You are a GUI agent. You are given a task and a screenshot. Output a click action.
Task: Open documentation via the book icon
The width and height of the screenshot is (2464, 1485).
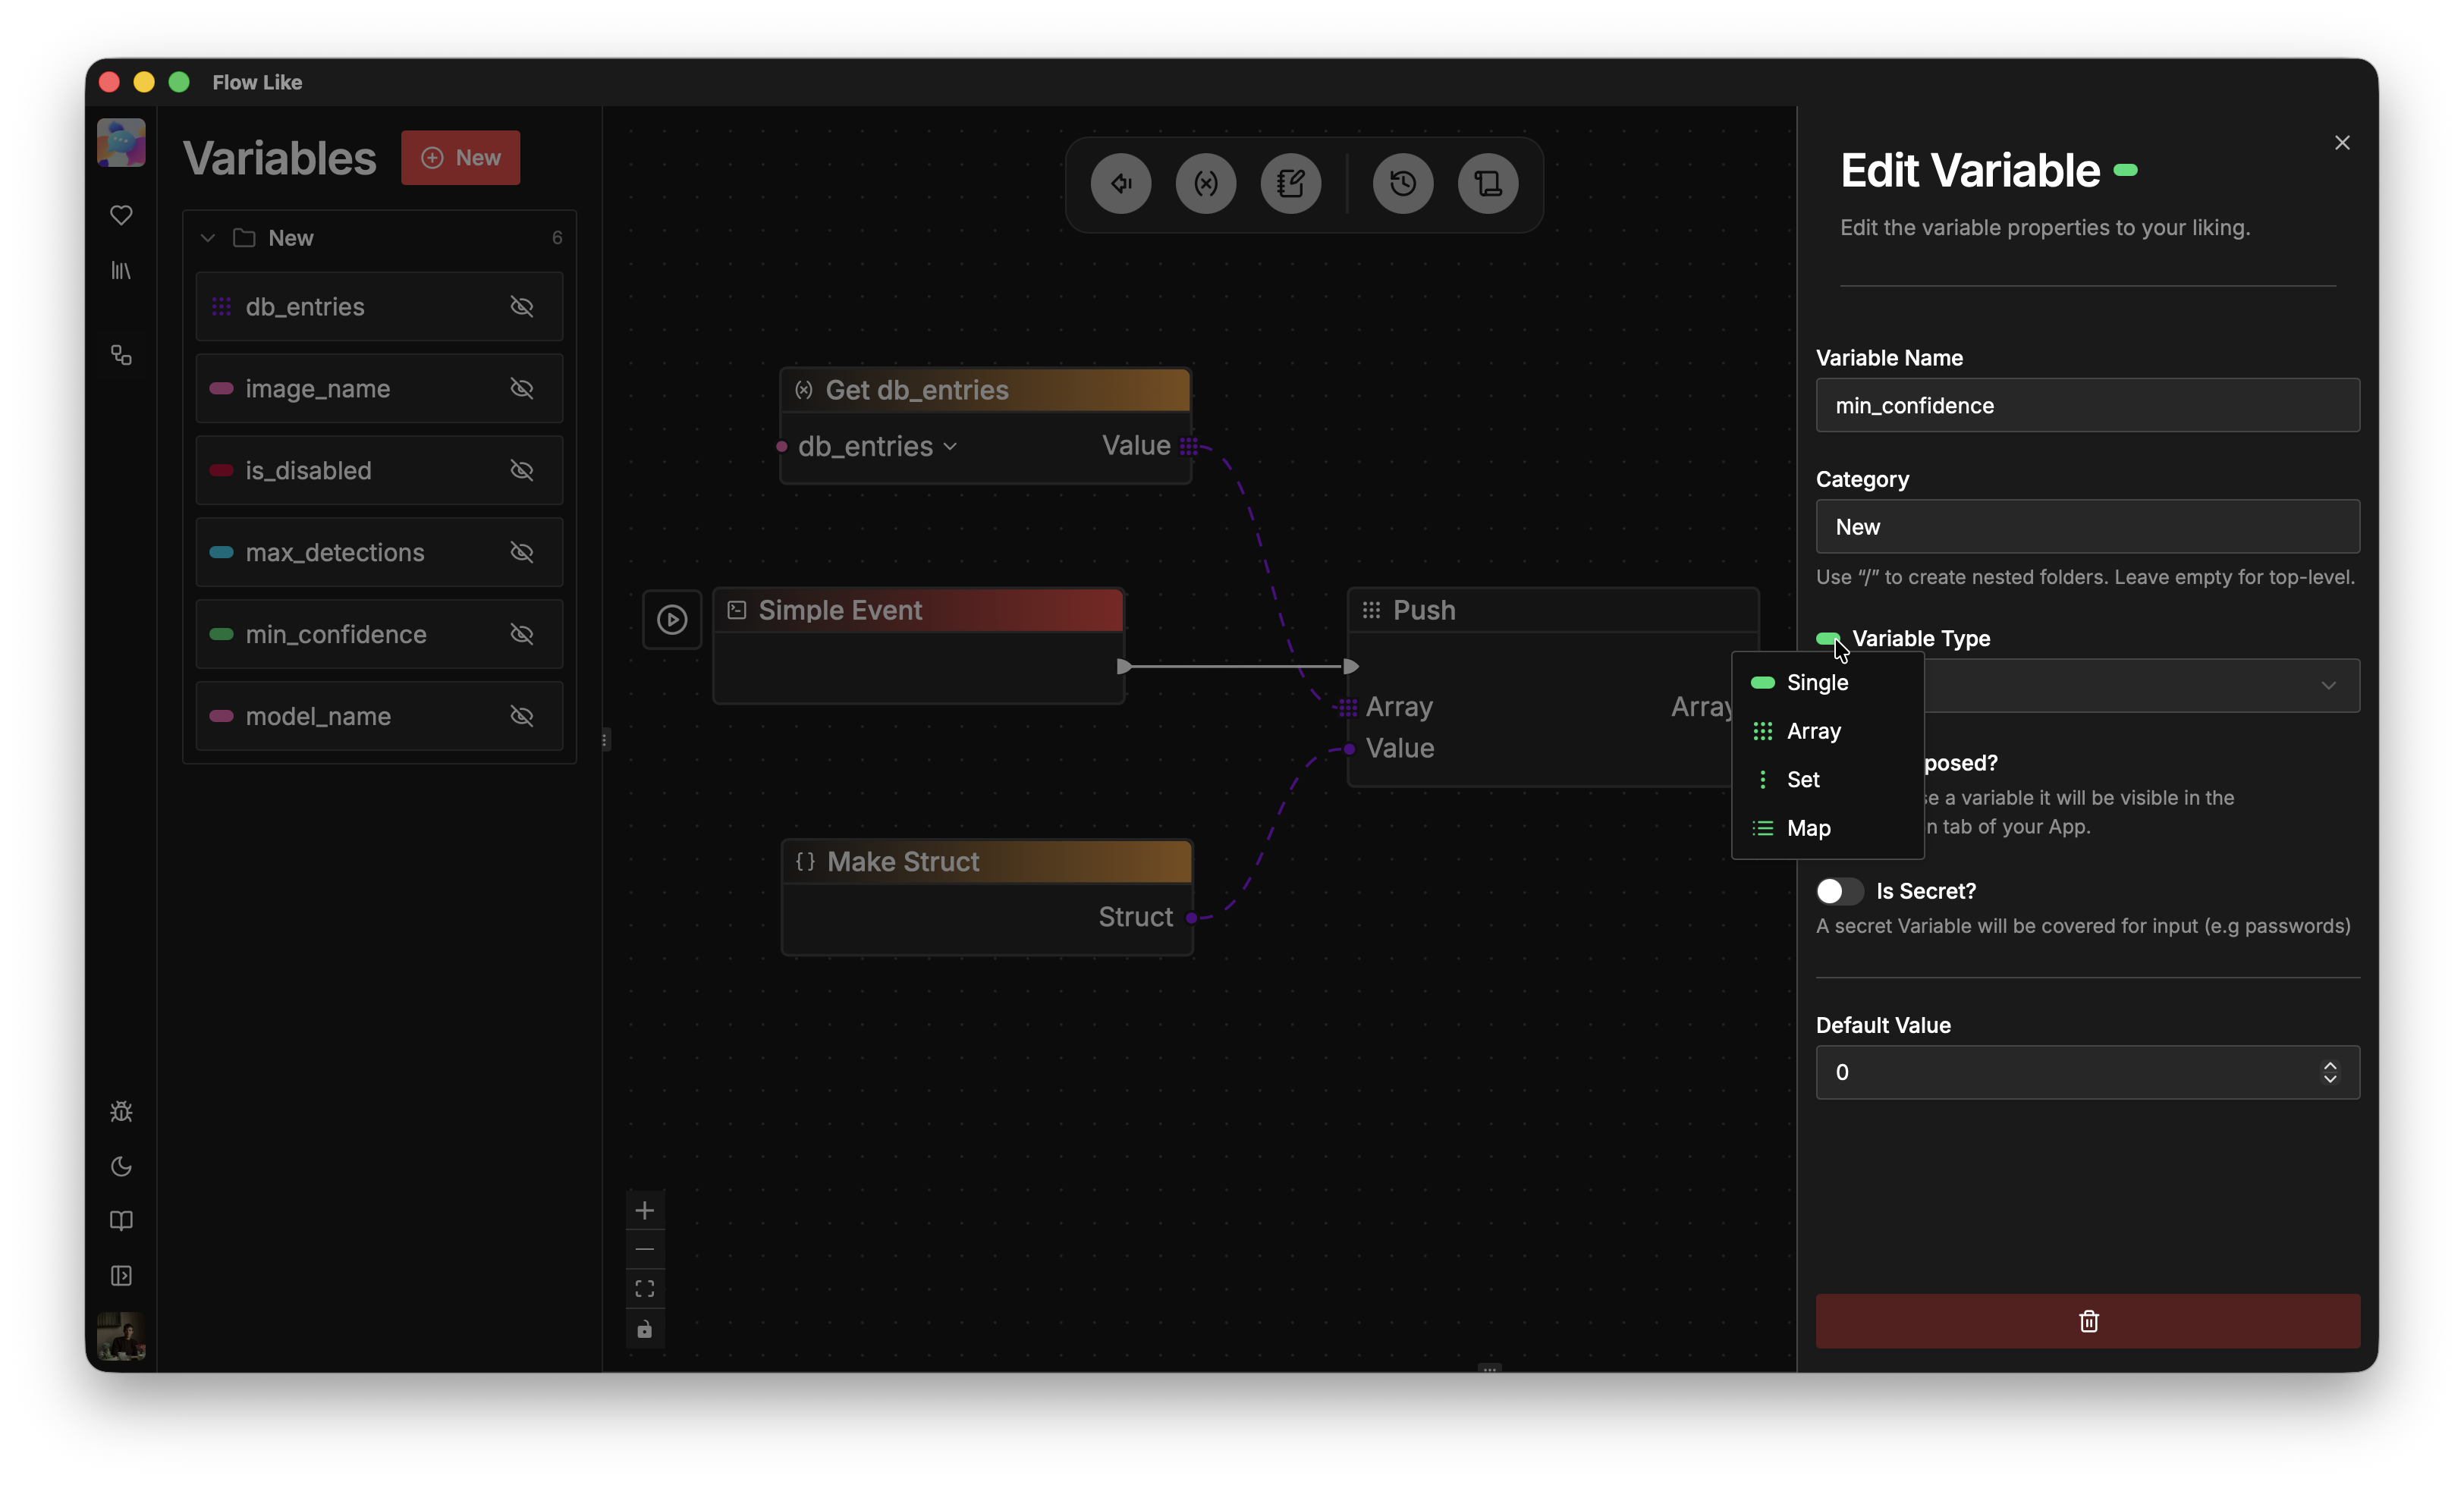pyautogui.click(x=121, y=1221)
